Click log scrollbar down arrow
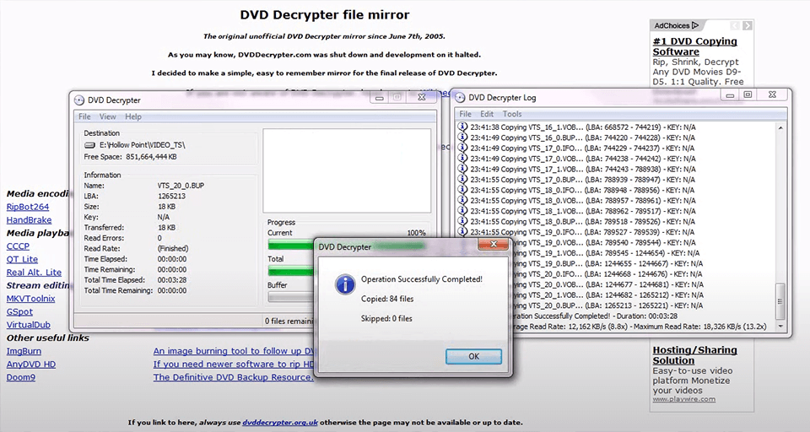This screenshot has width=810, height=432. pos(780,327)
